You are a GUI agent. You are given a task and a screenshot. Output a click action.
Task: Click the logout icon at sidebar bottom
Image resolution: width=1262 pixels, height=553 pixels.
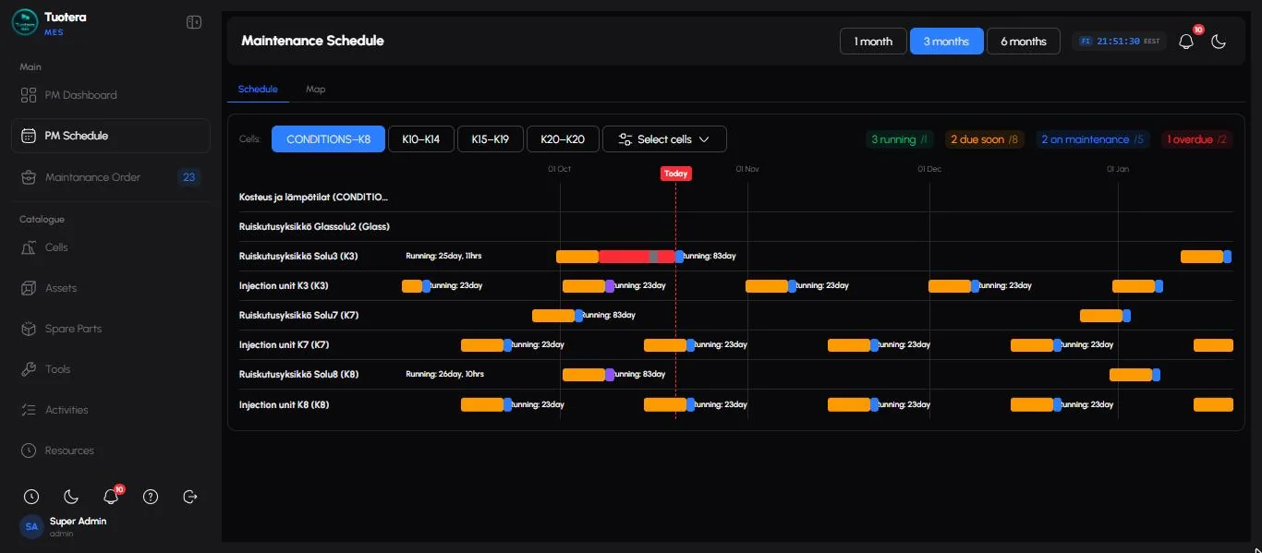(190, 497)
